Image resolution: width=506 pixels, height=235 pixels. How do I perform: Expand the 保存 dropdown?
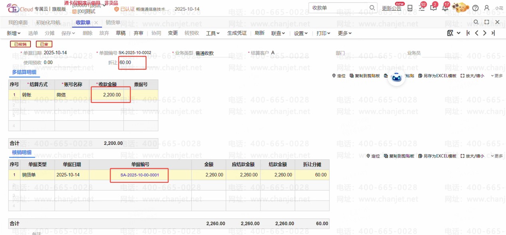tap(68, 33)
